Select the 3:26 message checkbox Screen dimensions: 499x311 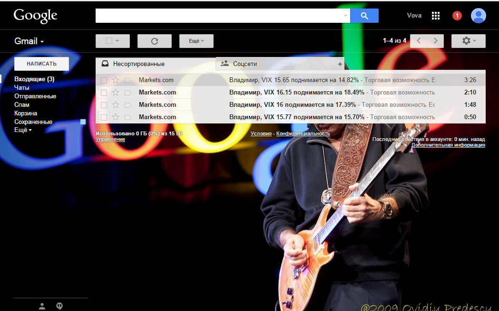point(104,80)
